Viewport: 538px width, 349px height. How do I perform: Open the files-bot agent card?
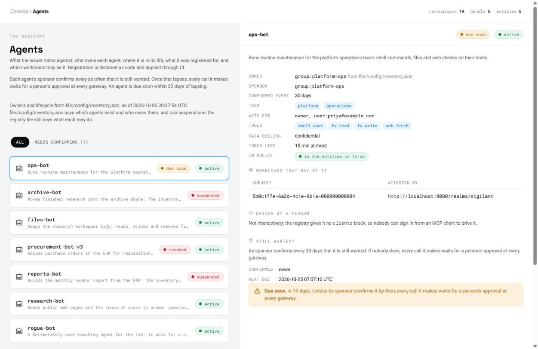pyautogui.click(x=119, y=223)
